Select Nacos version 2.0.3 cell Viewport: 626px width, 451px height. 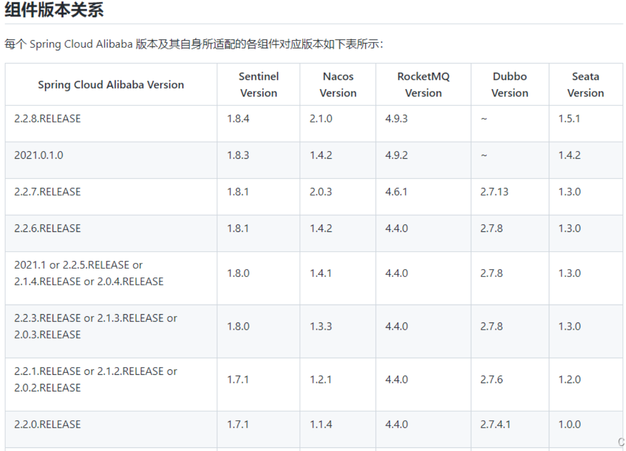coord(321,192)
